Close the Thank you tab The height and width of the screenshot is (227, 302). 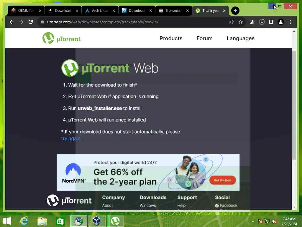pyautogui.click(x=224, y=11)
